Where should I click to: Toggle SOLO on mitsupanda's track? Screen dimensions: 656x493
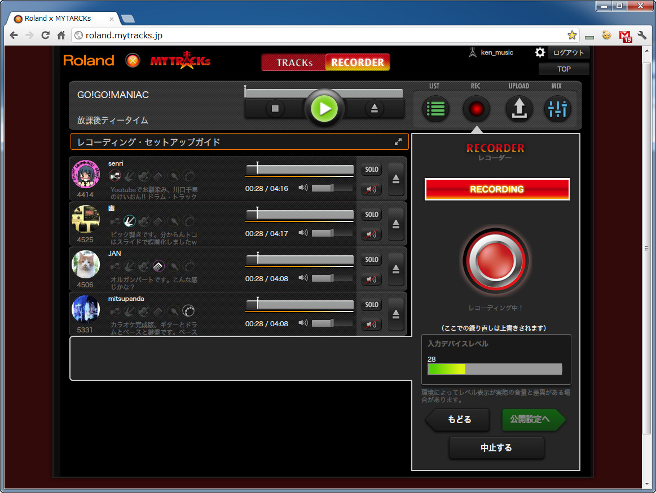tap(372, 305)
